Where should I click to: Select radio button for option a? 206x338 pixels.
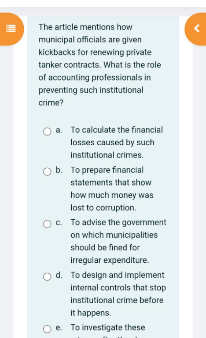(x=47, y=131)
